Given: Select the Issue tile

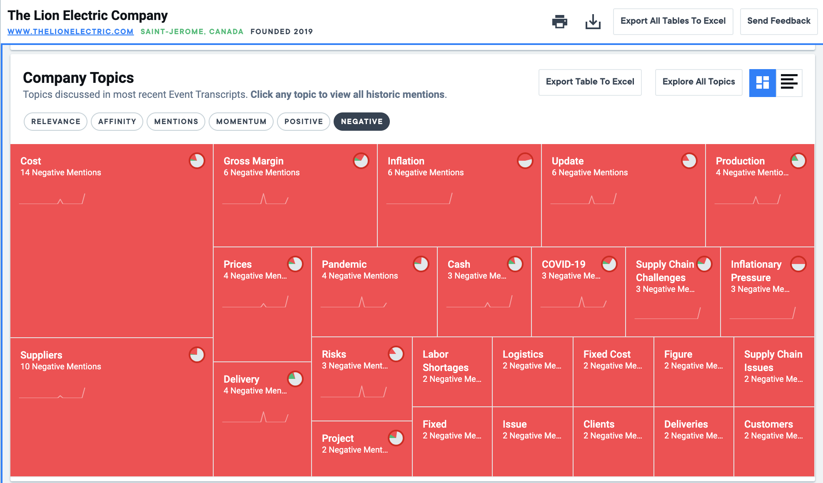Looking at the screenshot, I should click(x=533, y=442).
